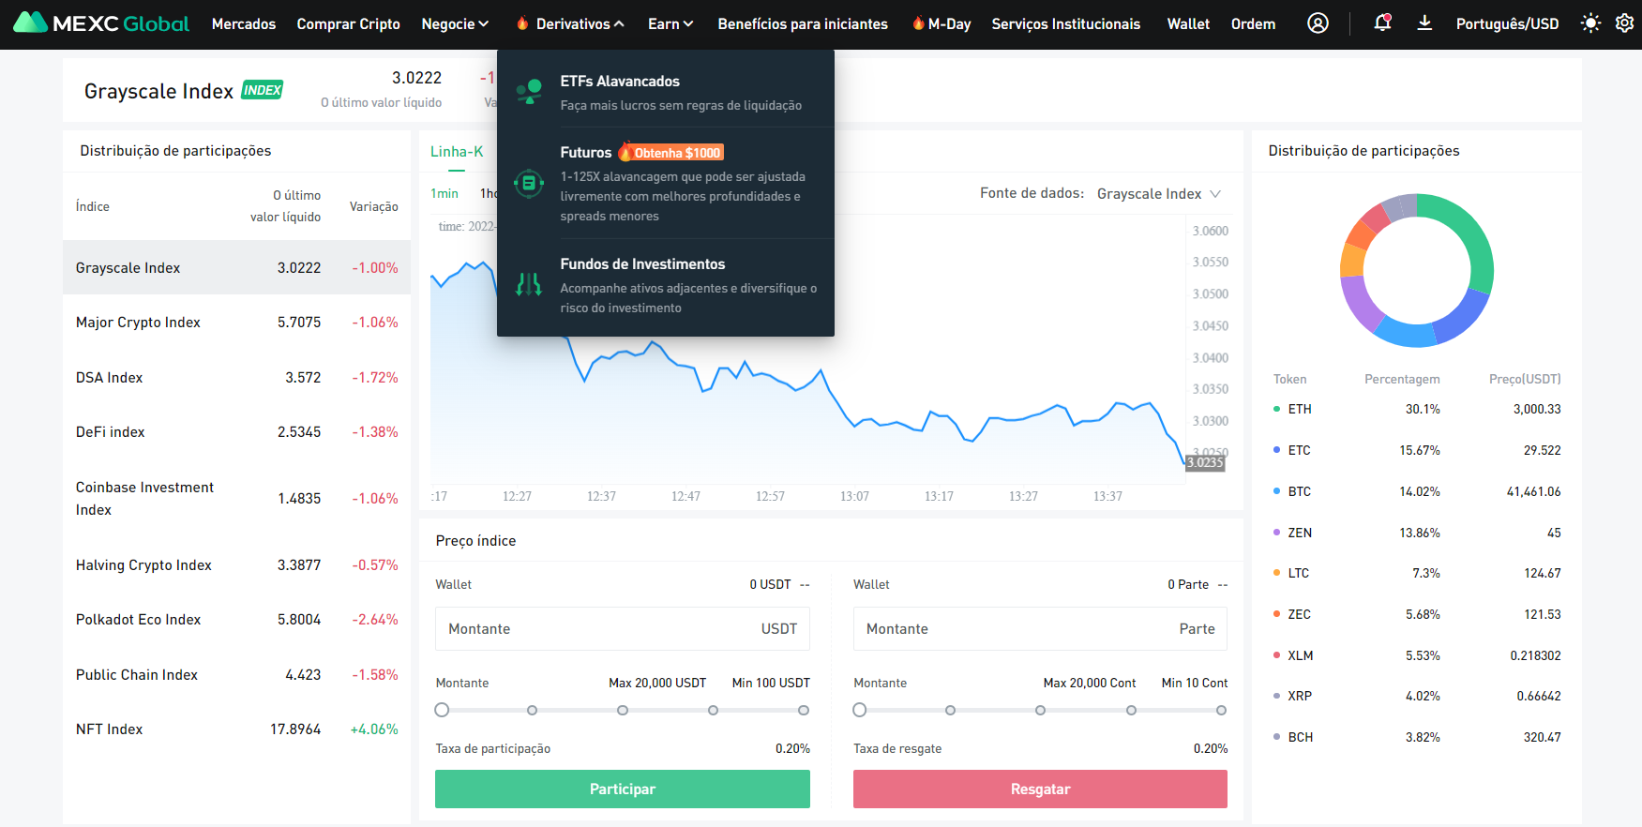Image resolution: width=1642 pixels, height=827 pixels.
Task: Click the ETH bullet dot in token list
Action: pos(1276,409)
